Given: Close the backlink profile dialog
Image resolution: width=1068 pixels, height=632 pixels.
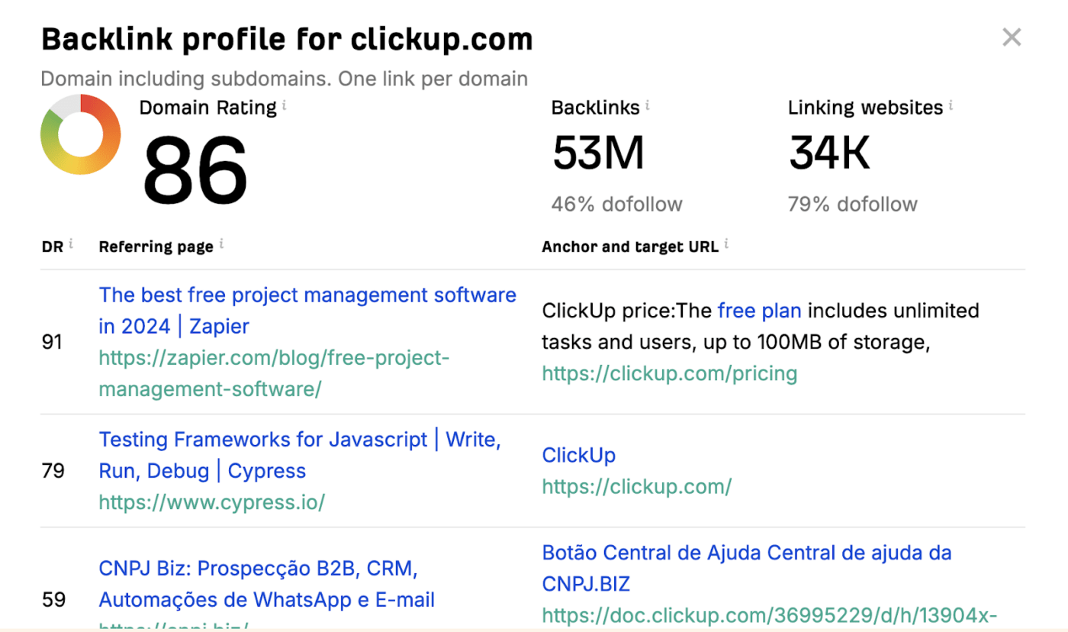Looking at the screenshot, I should point(1012,37).
